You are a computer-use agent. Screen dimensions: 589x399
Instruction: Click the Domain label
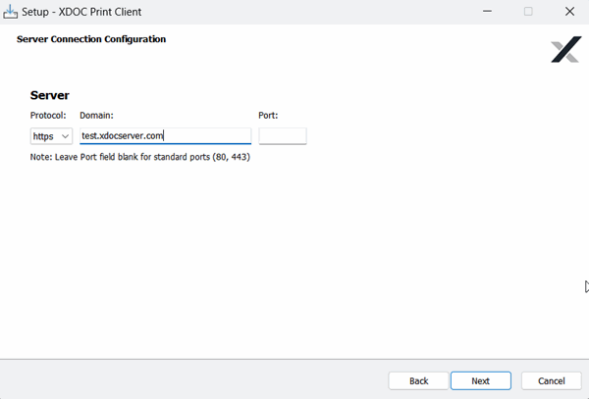[97, 116]
